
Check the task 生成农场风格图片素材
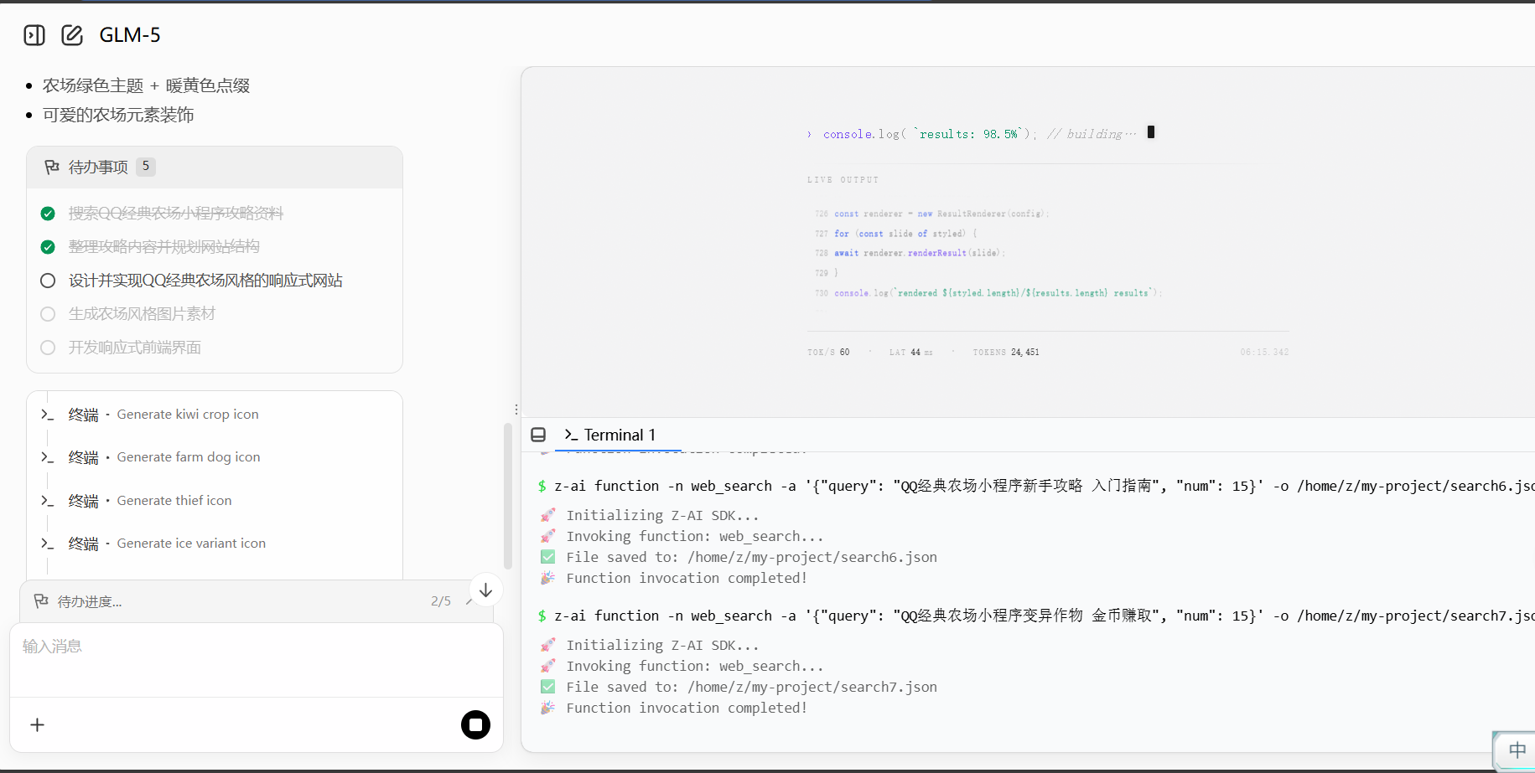[48, 314]
